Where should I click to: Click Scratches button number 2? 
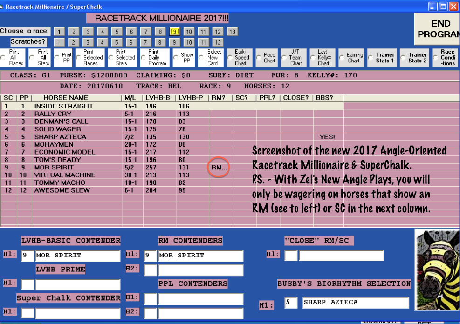pyautogui.click(x=73, y=42)
